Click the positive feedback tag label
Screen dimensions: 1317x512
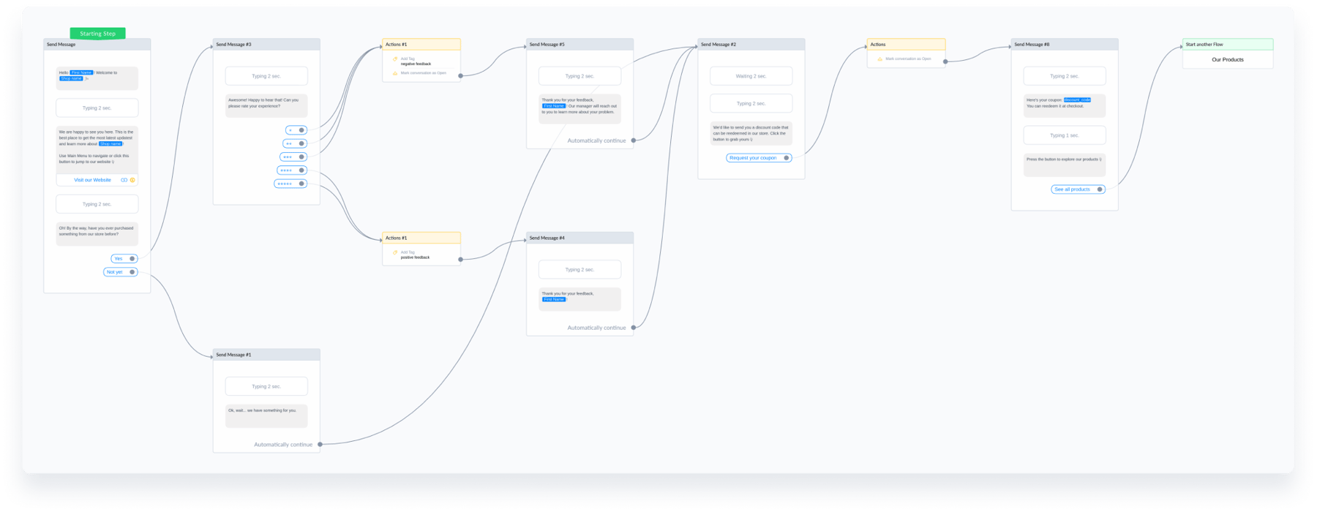point(415,257)
